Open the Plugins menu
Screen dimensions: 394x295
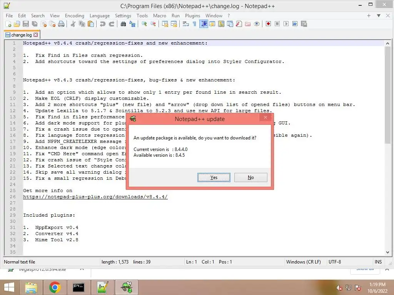(192, 15)
